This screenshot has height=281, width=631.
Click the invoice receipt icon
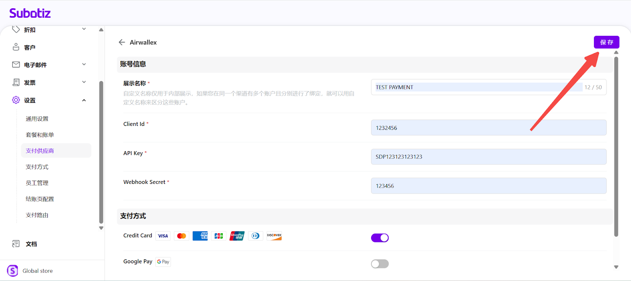click(16, 82)
